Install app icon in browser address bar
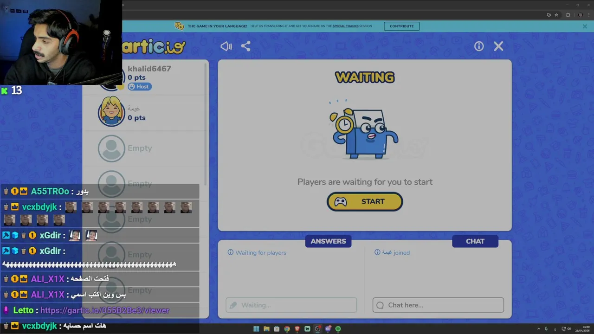 point(549,15)
